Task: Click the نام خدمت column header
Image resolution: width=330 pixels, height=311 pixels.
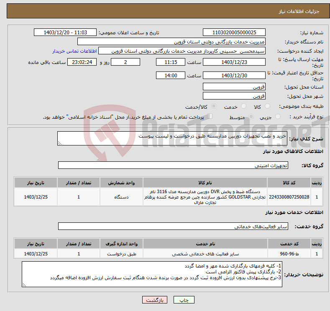Action: click(205, 244)
